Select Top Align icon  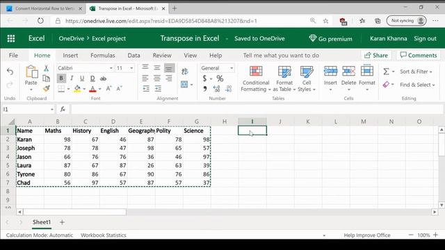coord(145,67)
